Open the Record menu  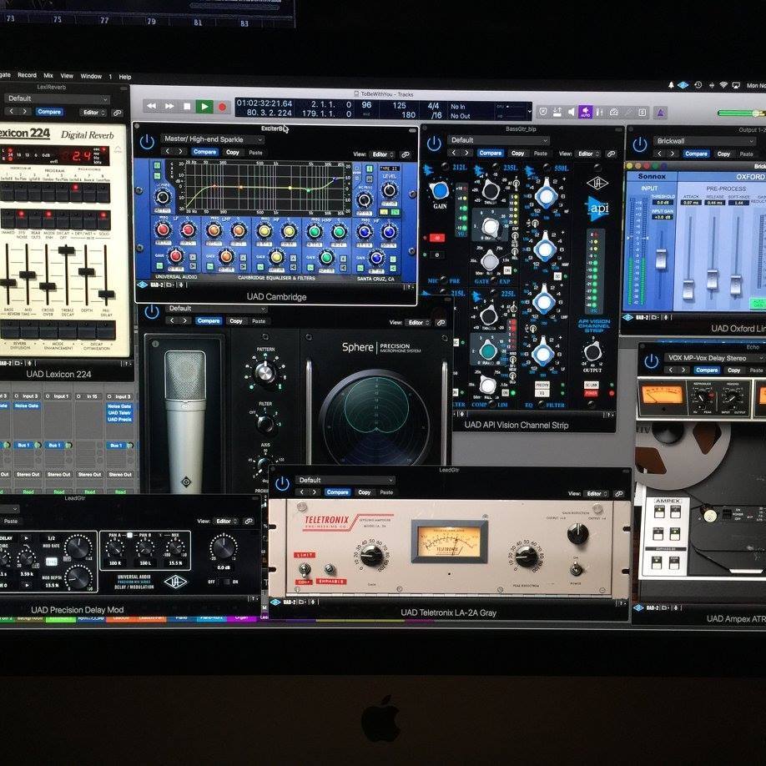coord(27,75)
